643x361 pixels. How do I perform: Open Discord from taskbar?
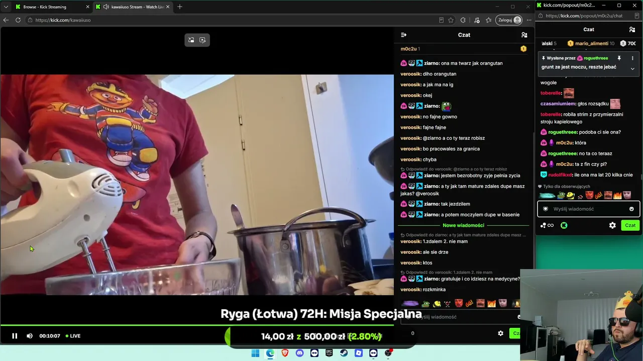pos(300,353)
